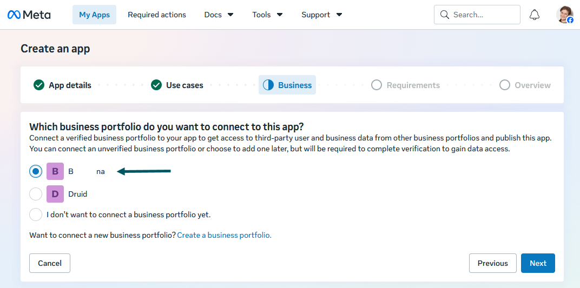
Task: Select the Business step label
Action: tap(295, 85)
